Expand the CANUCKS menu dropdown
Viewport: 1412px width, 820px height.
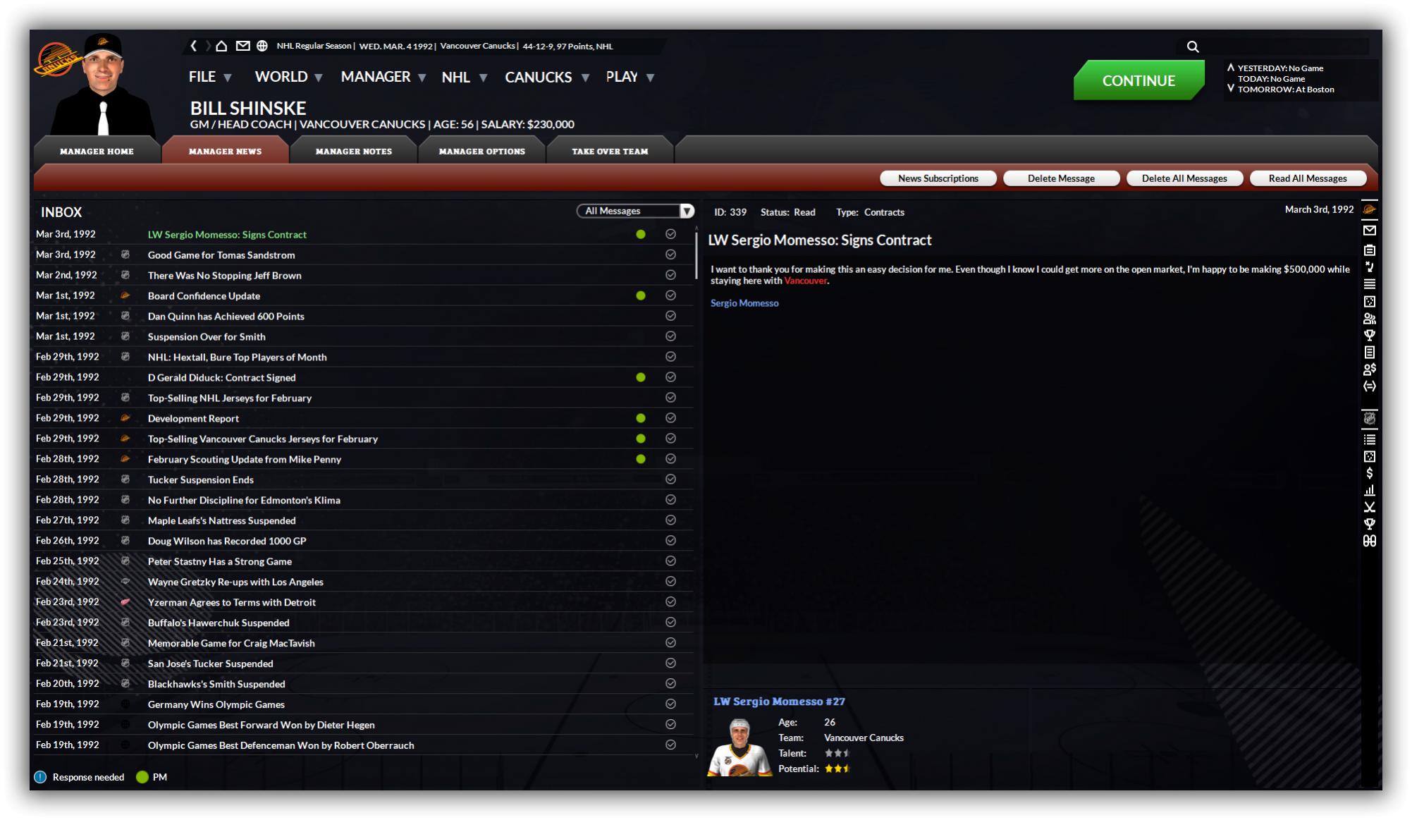547,77
